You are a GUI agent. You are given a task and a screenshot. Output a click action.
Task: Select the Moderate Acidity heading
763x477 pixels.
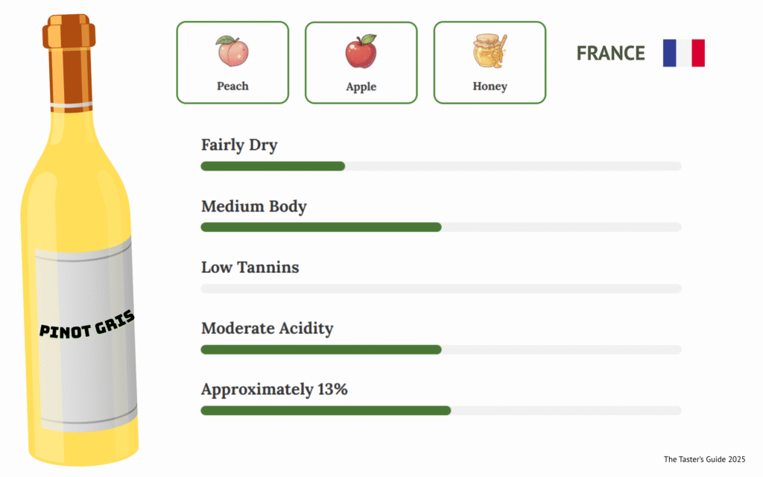[267, 328]
